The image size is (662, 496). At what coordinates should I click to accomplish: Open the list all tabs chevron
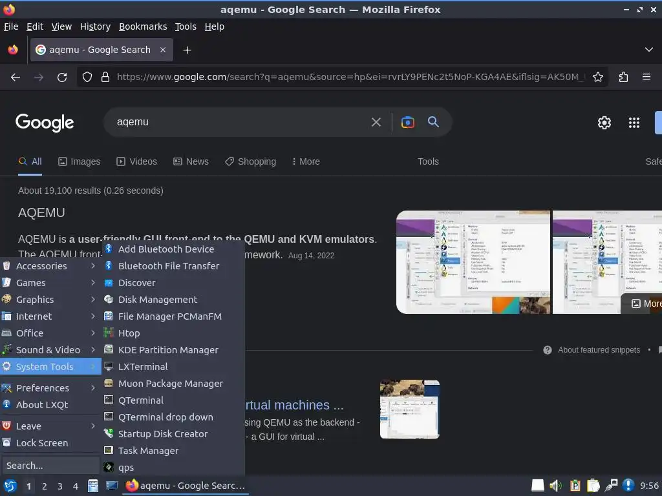click(649, 50)
